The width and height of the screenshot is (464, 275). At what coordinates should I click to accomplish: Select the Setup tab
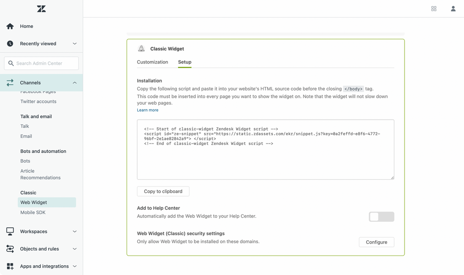184,62
